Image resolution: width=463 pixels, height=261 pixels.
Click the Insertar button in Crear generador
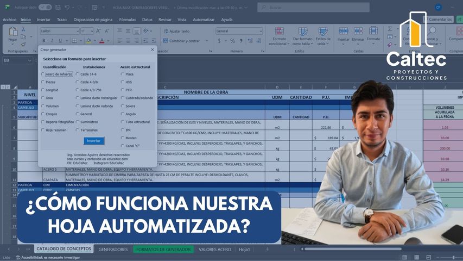pos(93,141)
